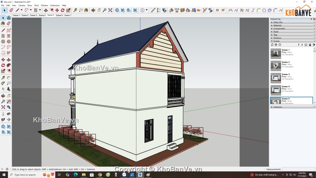Select the Rotate tool in top toolbar
316x178 pixels.
pyautogui.click(x=63, y=10)
